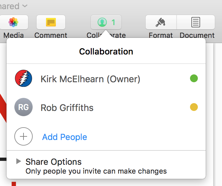
Task: Insert a Comment using sticky note icon
Action: 51,22
